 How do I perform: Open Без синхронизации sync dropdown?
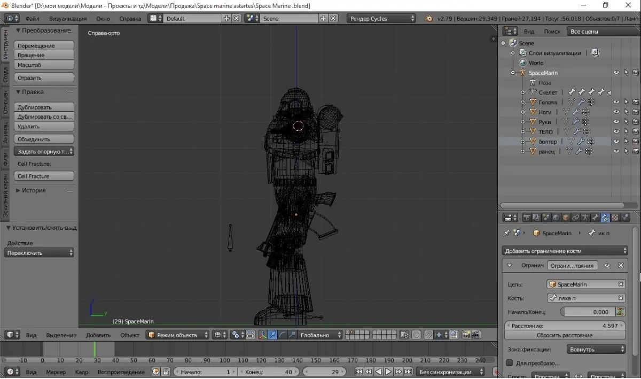tap(450, 372)
